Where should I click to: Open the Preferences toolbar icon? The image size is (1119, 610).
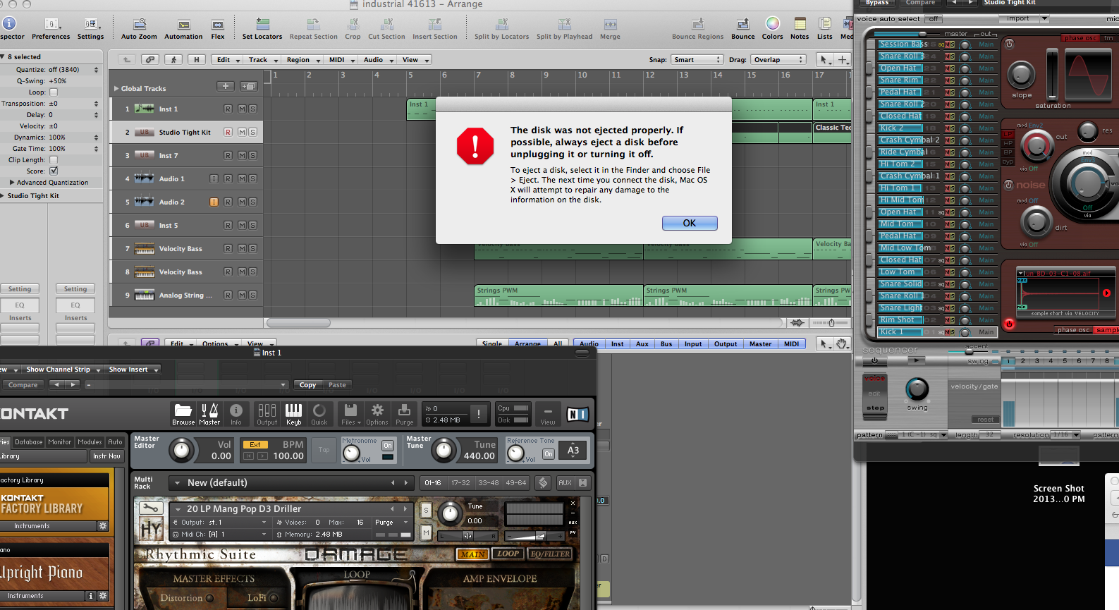51,29
